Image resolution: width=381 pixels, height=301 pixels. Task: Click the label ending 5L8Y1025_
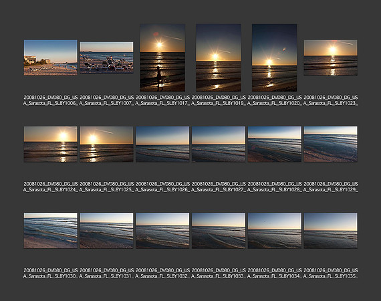[x=106, y=187]
